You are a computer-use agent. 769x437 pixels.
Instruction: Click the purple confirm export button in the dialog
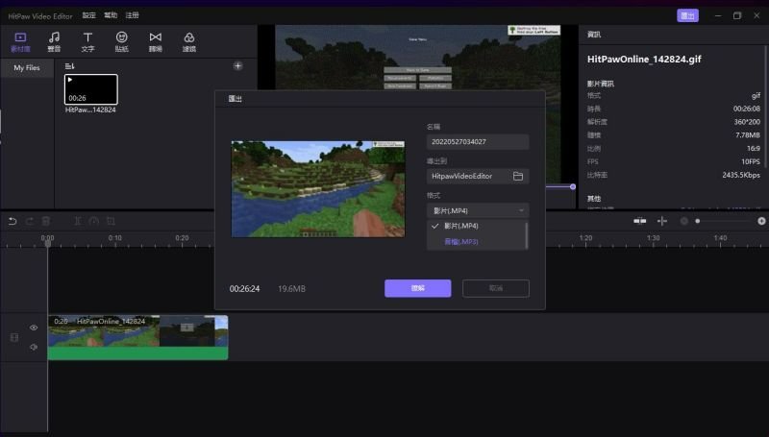(x=418, y=288)
